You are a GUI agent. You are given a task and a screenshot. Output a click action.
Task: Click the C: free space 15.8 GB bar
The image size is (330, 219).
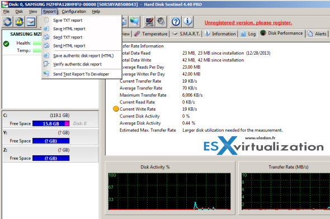pos(51,123)
